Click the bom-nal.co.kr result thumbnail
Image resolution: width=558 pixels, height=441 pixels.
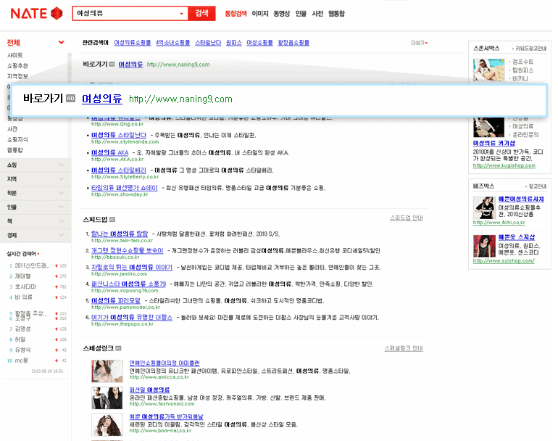pyautogui.click(x=107, y=424)
